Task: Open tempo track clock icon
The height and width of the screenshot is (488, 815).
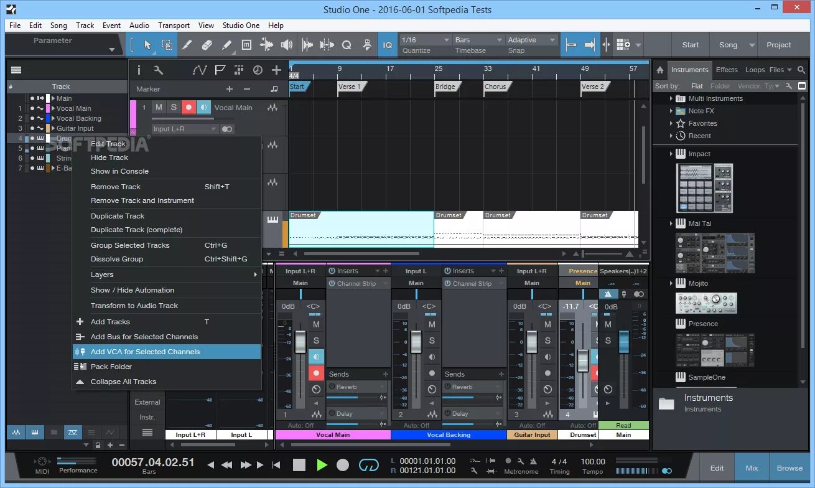Action: pos(257,70)
